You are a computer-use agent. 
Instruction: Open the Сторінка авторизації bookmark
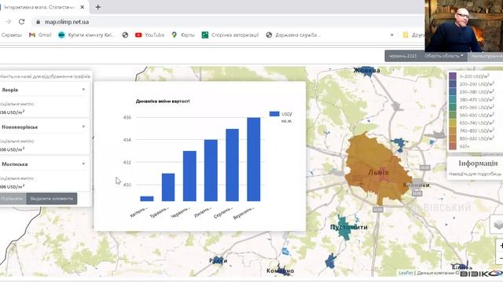[x=230, y=35]
